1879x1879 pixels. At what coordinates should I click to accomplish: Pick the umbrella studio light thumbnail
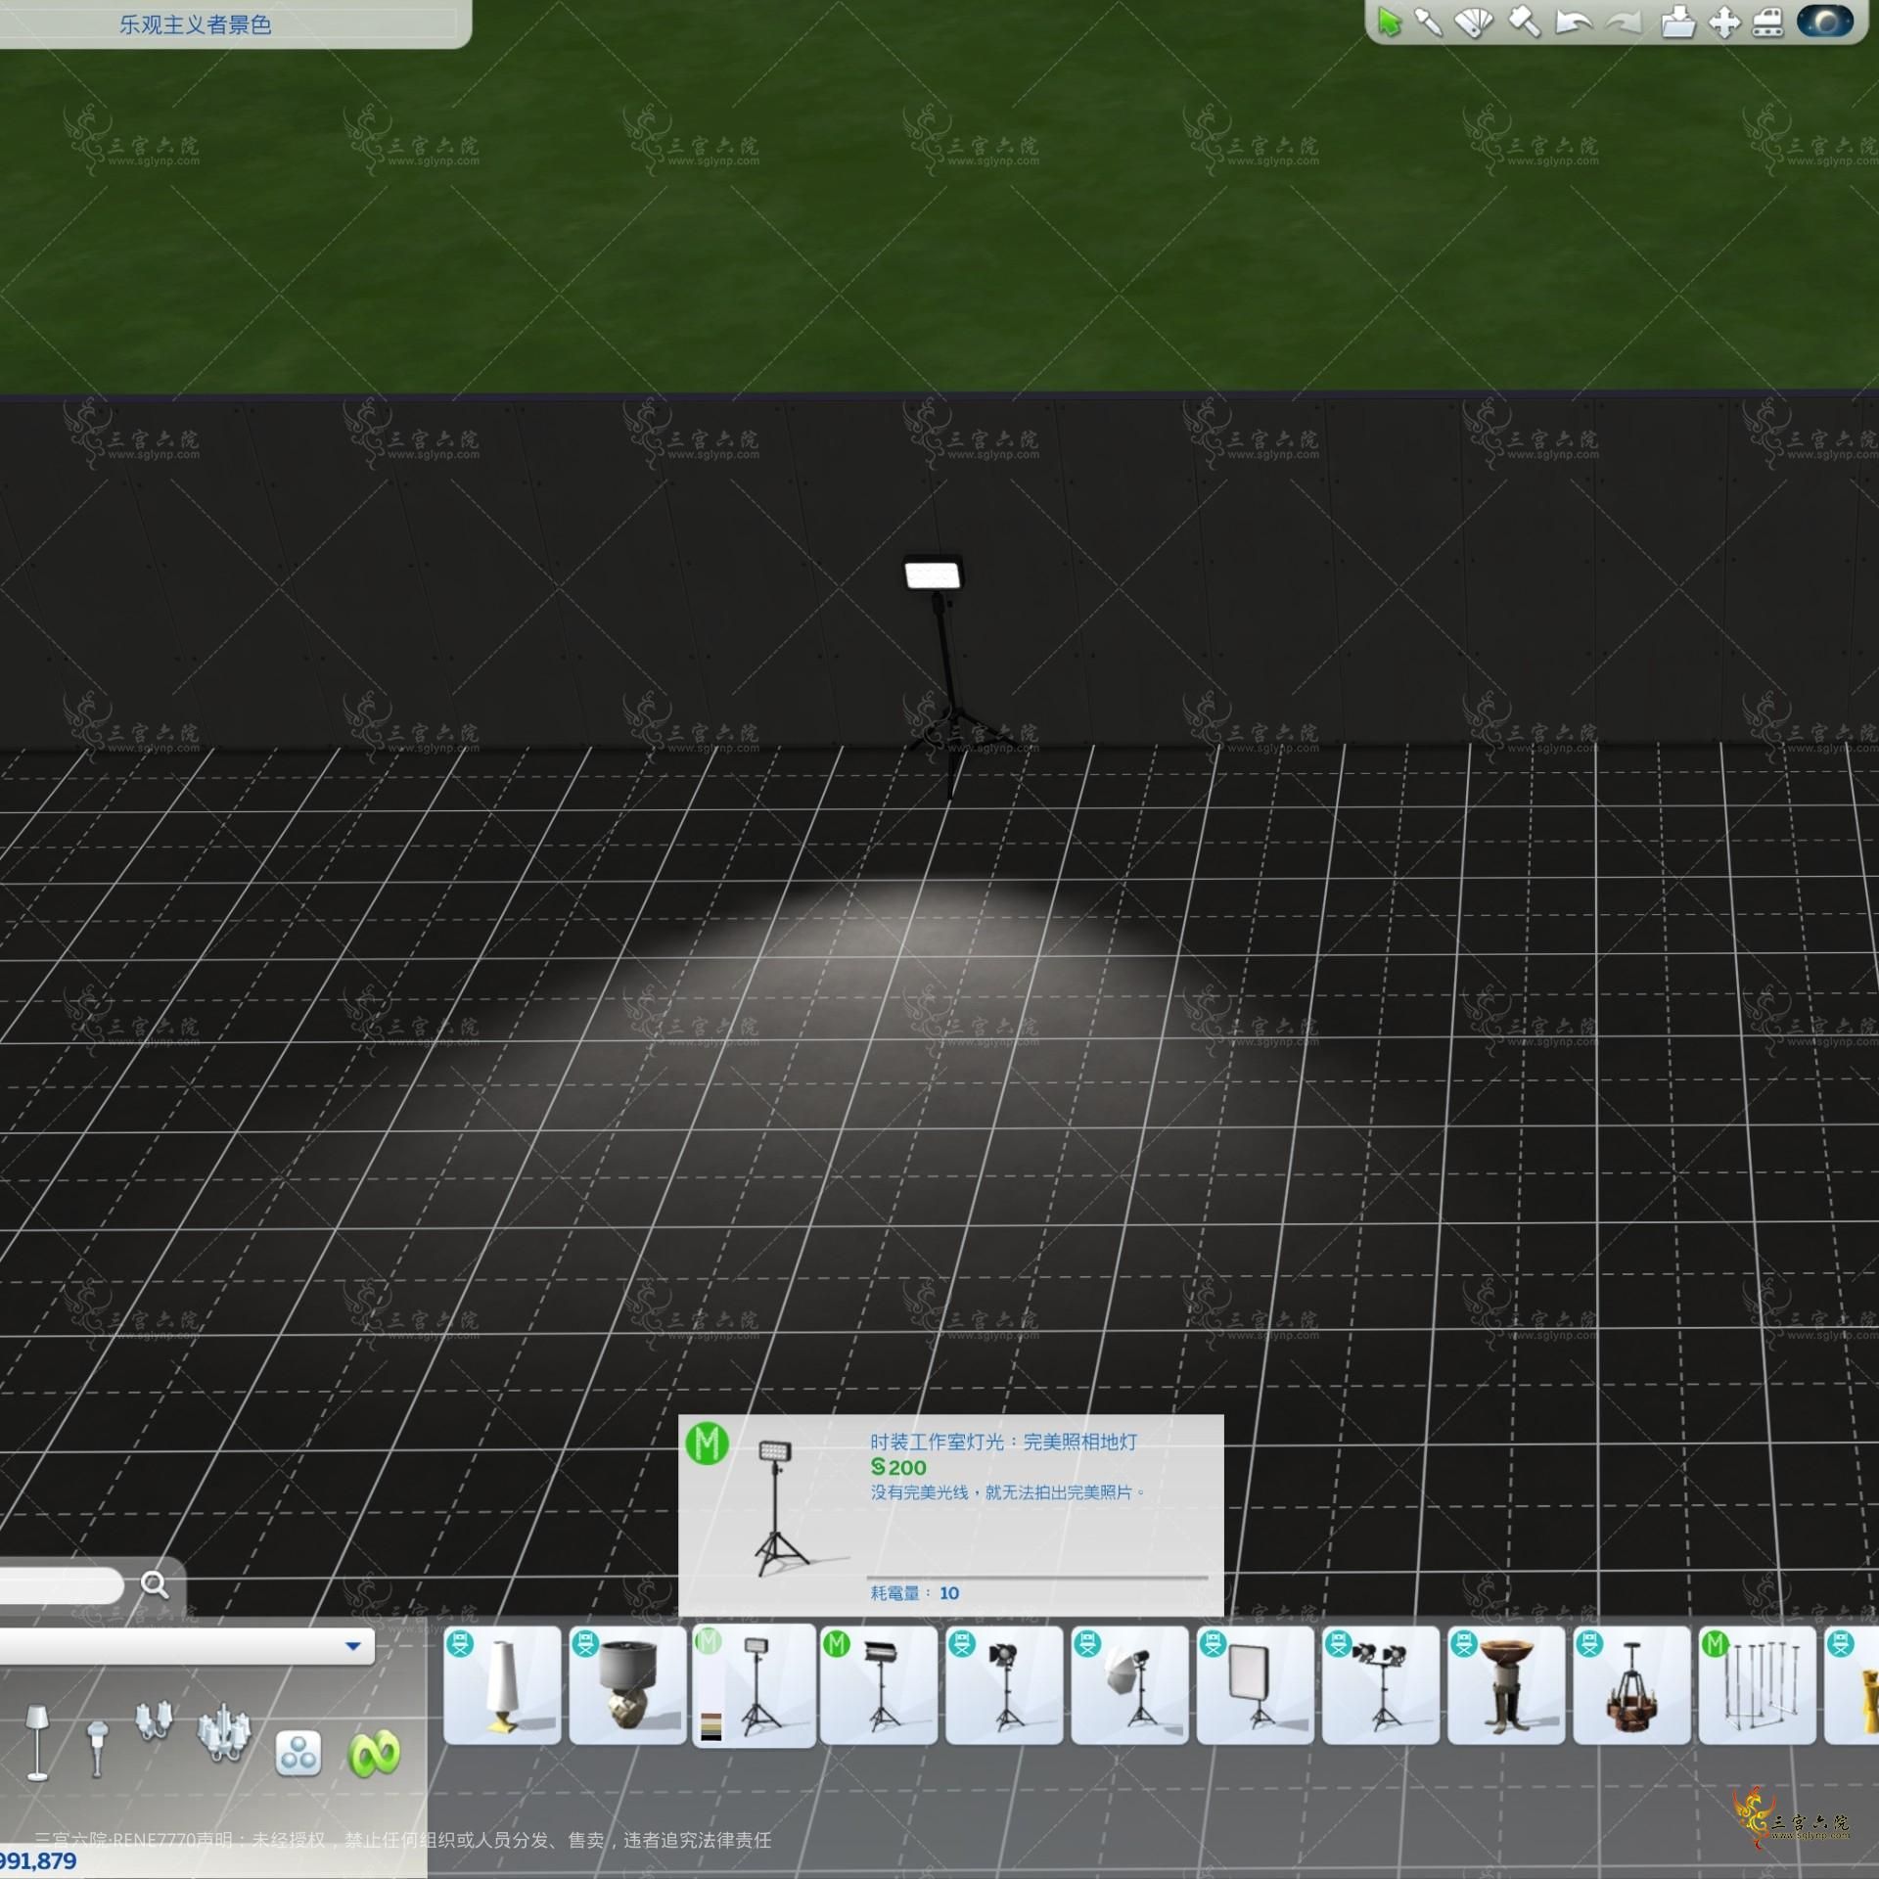click(1129, 1685)
